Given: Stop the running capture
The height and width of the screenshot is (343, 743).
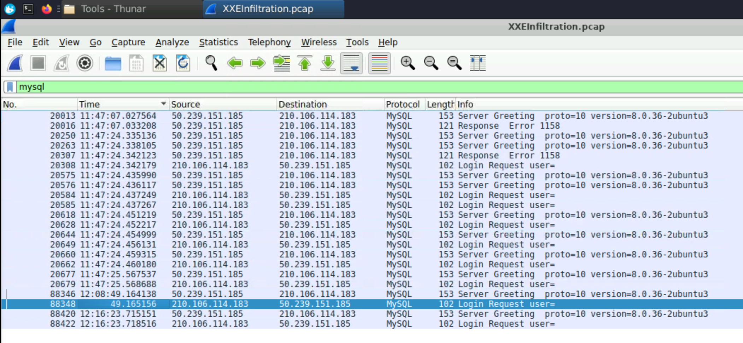Looking at the screenshot, I should [x=38, y=63].
